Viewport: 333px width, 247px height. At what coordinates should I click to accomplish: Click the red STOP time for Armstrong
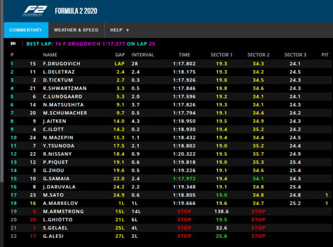[184, 212]
